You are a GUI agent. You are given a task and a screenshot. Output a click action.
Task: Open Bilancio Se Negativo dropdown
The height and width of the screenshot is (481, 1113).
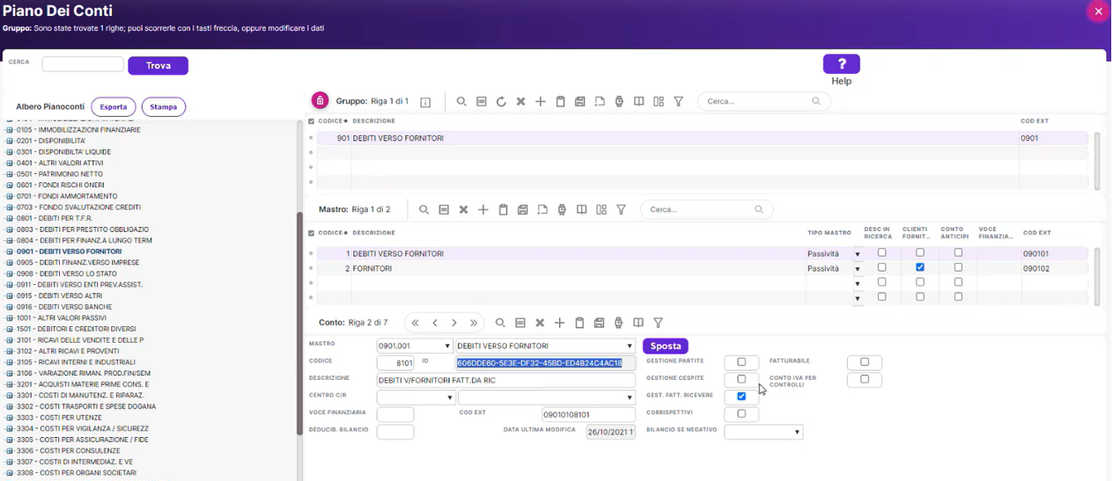[x=797, y=433]
